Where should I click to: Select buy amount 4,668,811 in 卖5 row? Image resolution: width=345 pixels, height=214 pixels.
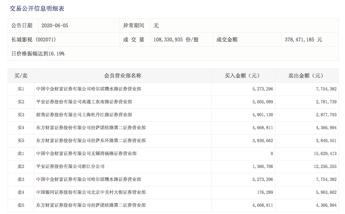tap(263, 205)
